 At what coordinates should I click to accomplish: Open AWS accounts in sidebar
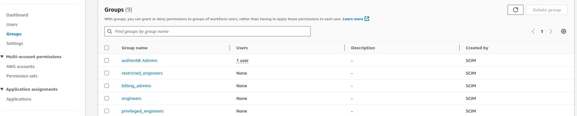20,66
